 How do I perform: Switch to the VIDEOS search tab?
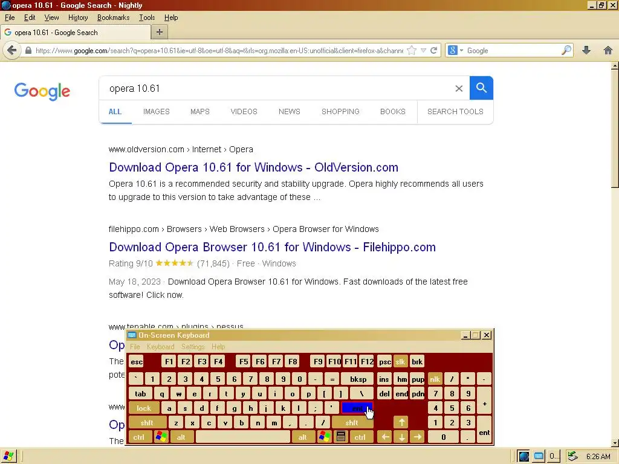click(244, 111)
